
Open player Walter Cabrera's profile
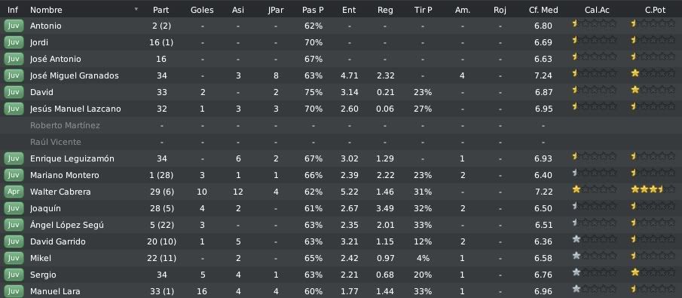[60, 192]
